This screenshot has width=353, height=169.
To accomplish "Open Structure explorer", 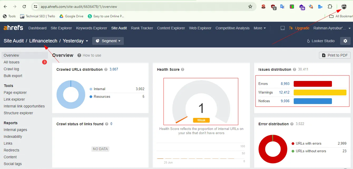I will (x=18, y=113).
